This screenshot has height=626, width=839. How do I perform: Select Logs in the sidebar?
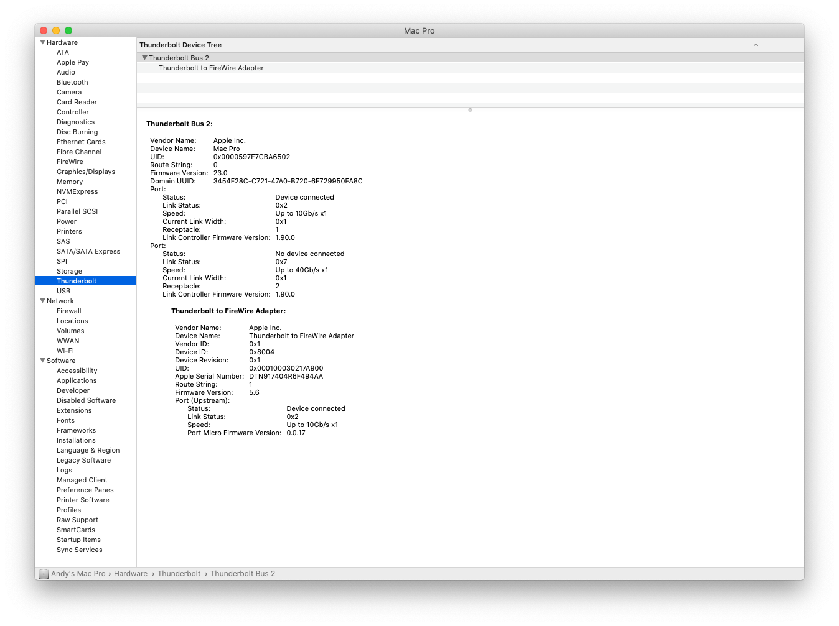[64, 470]
